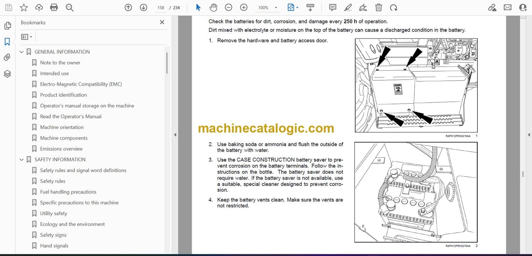This screenshot has width=532, height=256.
Task: Click the Add comment icon
Action: point(333,7)
